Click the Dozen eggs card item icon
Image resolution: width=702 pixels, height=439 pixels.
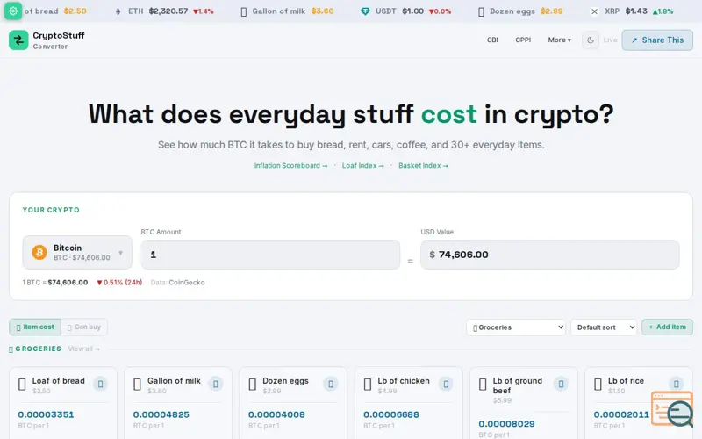coord(252,385)
